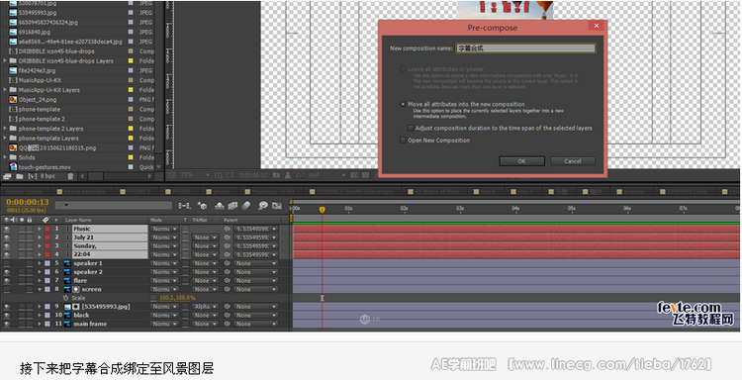Click Delete trash icon in Project panel
This screenshot has width=742, height=380.
point(70,176)
